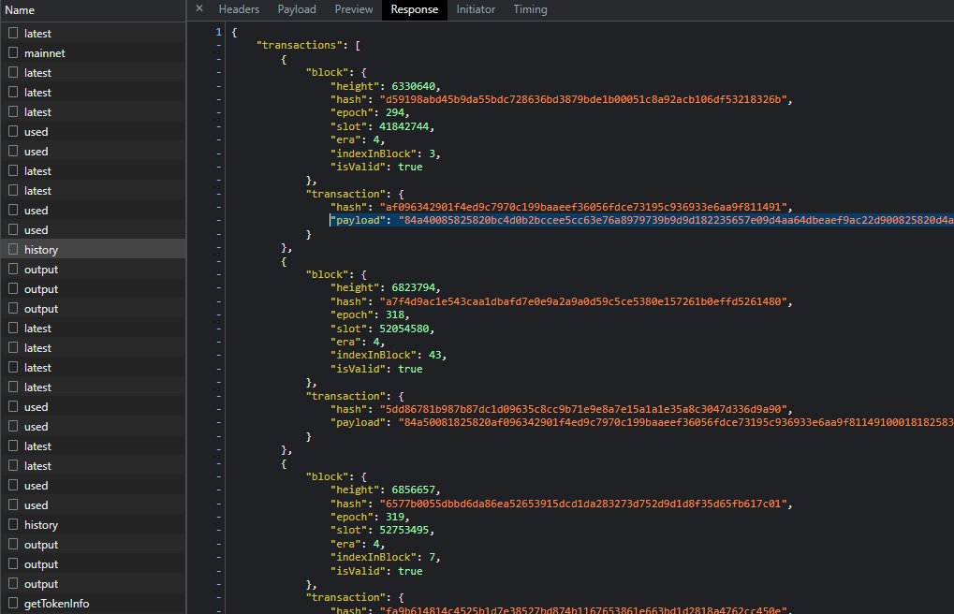View the Timing tab
The width and height of the screenshot is (954, 614).
pos(530,9)
